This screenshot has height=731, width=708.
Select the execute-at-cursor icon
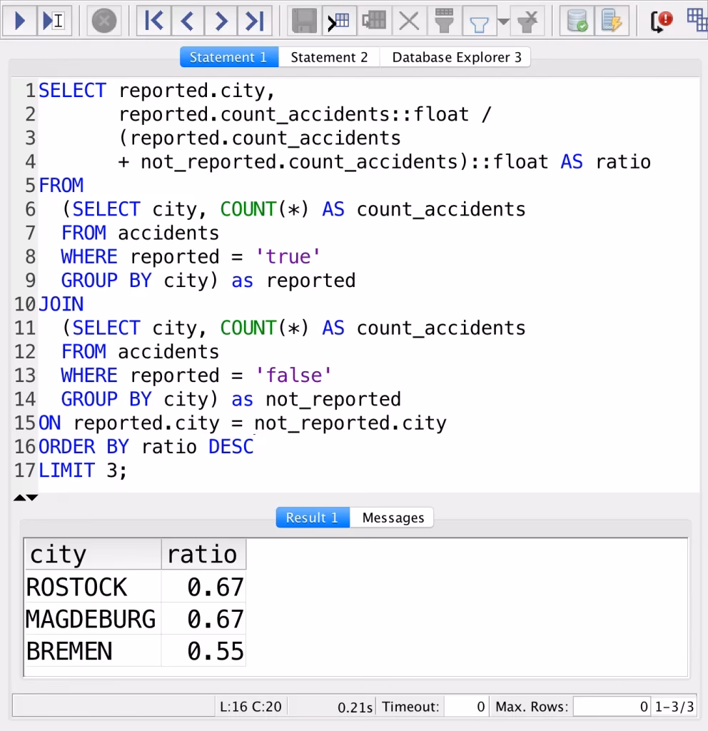tap(54, 21)
